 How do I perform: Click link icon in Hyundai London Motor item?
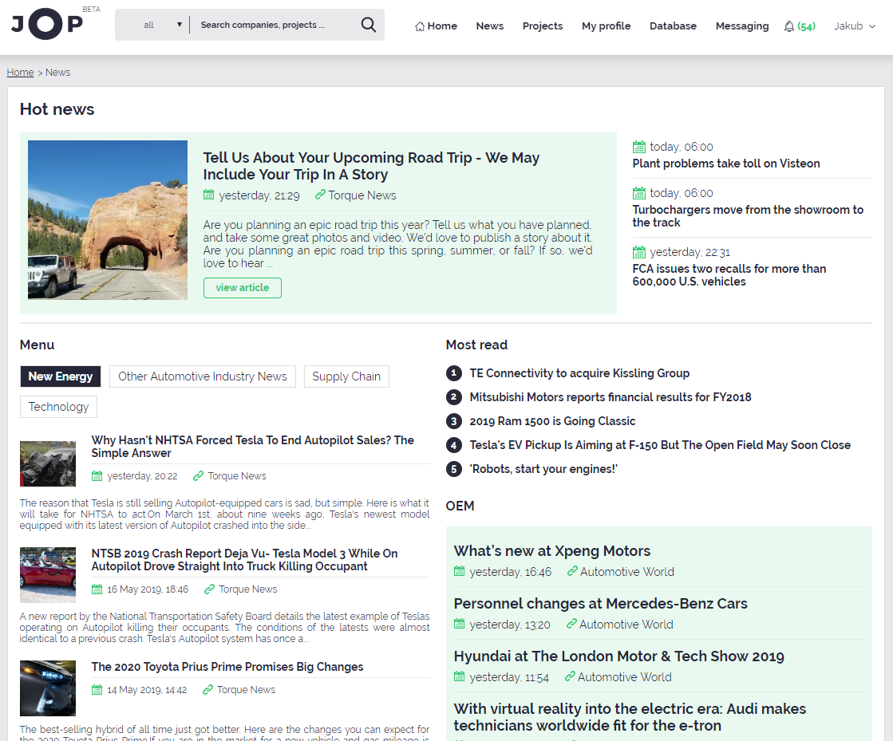[x=570, y=676]
